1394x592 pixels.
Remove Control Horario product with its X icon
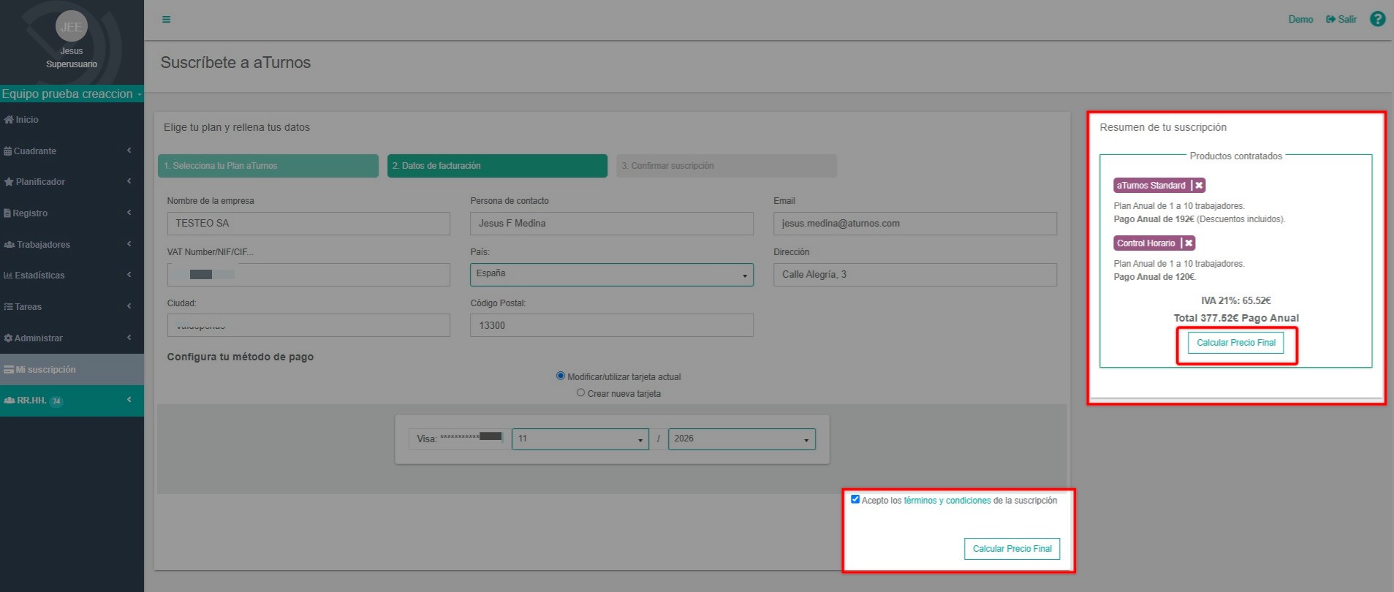[1189, 243]
